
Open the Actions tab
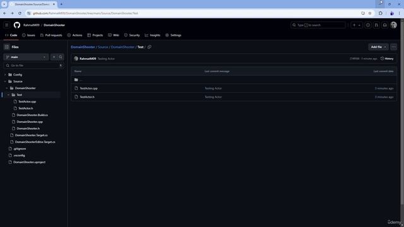pyautogui.click(x=74, y=35)
